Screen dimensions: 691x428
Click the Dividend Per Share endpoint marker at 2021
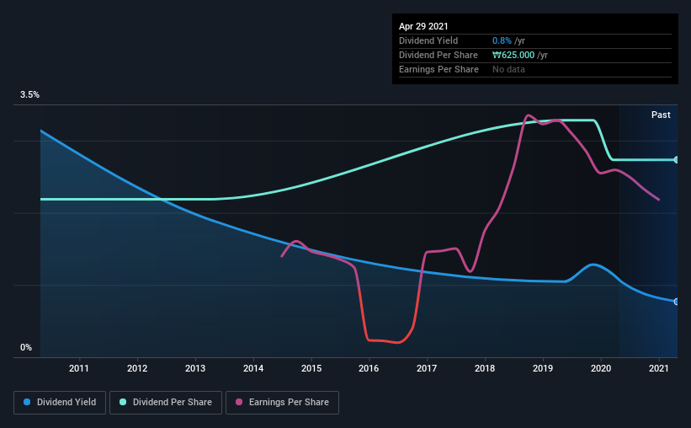676,160
